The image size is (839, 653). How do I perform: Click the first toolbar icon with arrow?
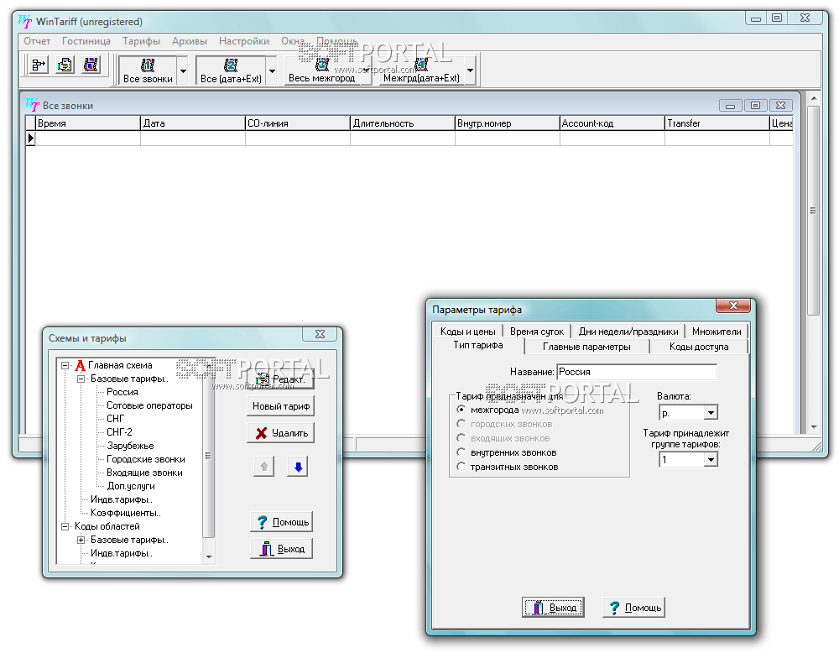(x=39, y=65)
